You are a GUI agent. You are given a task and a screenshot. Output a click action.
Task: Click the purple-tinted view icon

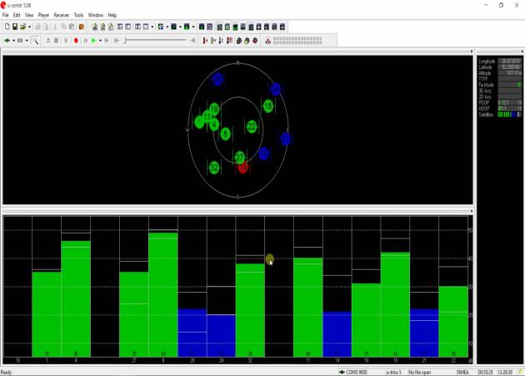[x=210, y=27]
